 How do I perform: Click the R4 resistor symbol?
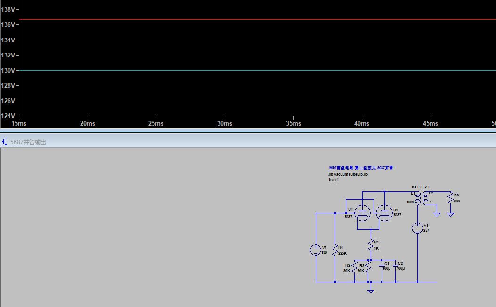coord(335,250)
